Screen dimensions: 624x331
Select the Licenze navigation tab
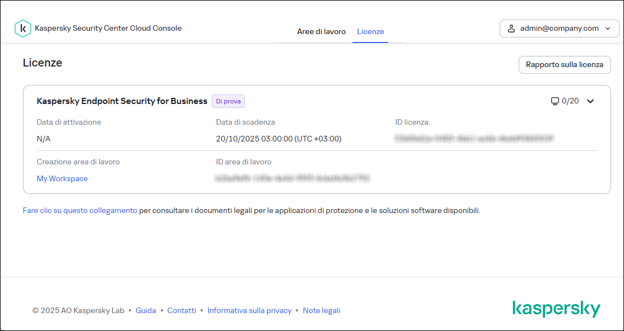click(370, 31)
